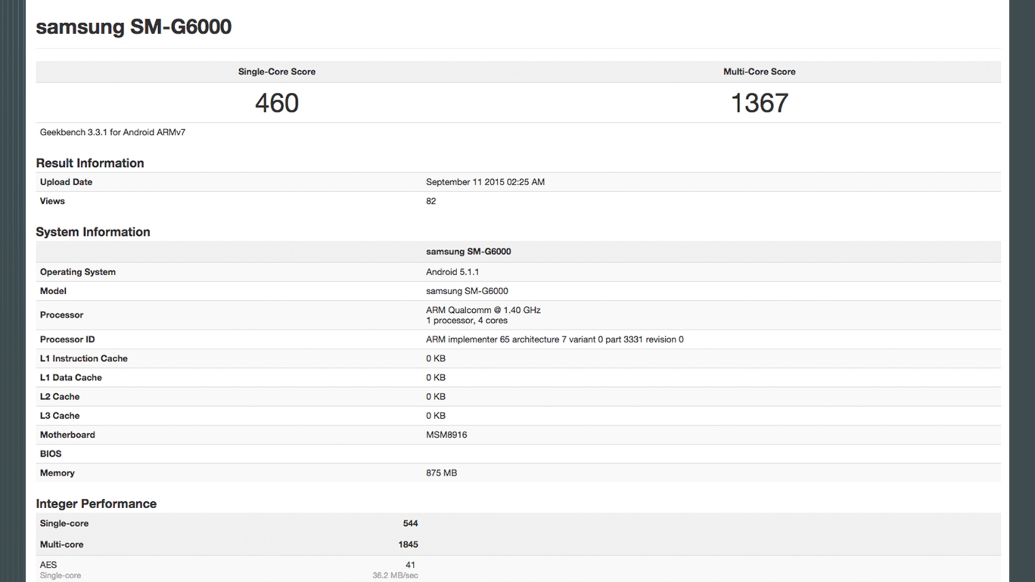Screen dimensions: 1035x582
Task: Select the L3 Cache '0 KB' value
Action: 436,416
